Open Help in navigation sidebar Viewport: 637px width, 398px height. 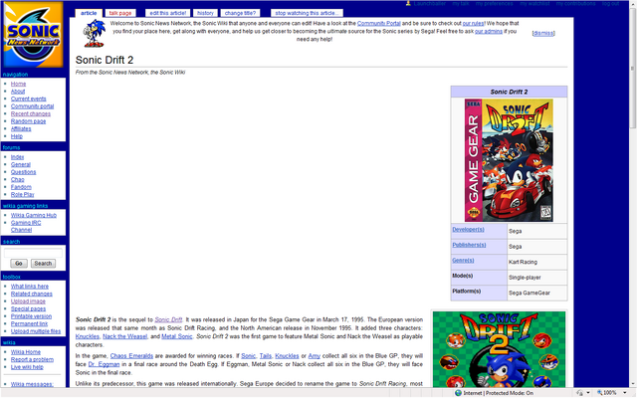(x=17, y=136)
